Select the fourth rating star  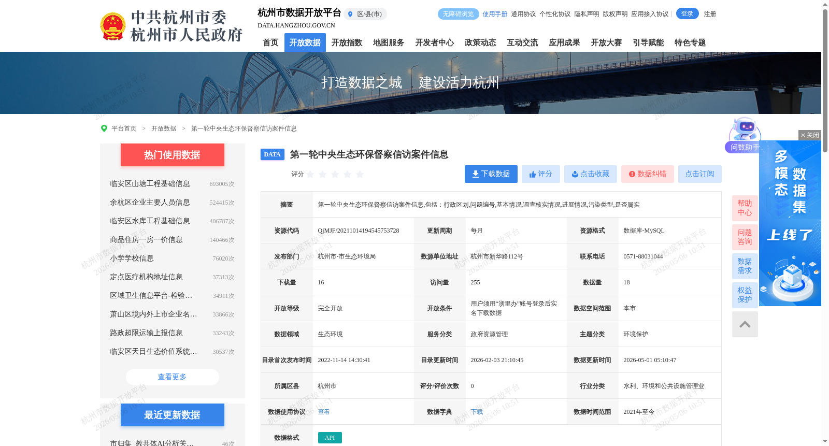point(348,175)
